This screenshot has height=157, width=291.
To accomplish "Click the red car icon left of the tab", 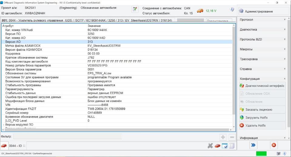I will pos(4,146).
